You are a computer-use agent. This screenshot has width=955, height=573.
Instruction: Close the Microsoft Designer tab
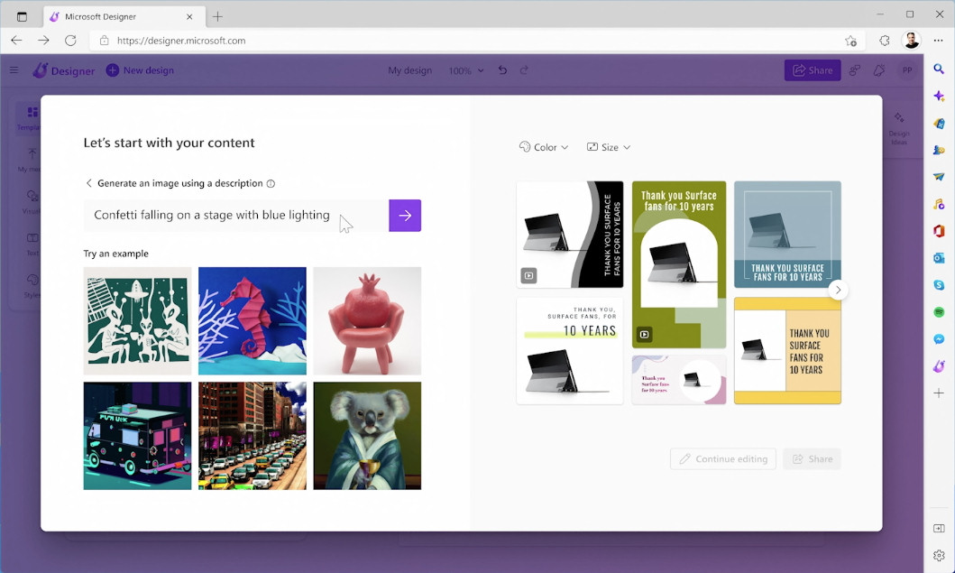point(189,16)
